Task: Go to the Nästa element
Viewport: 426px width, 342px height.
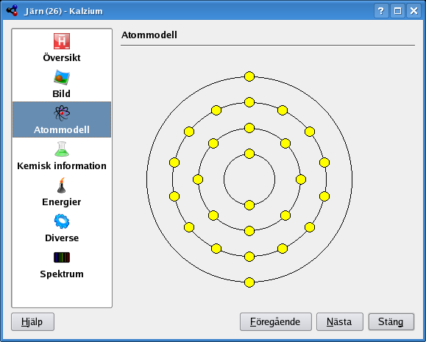Action: [x=340, y=322]
